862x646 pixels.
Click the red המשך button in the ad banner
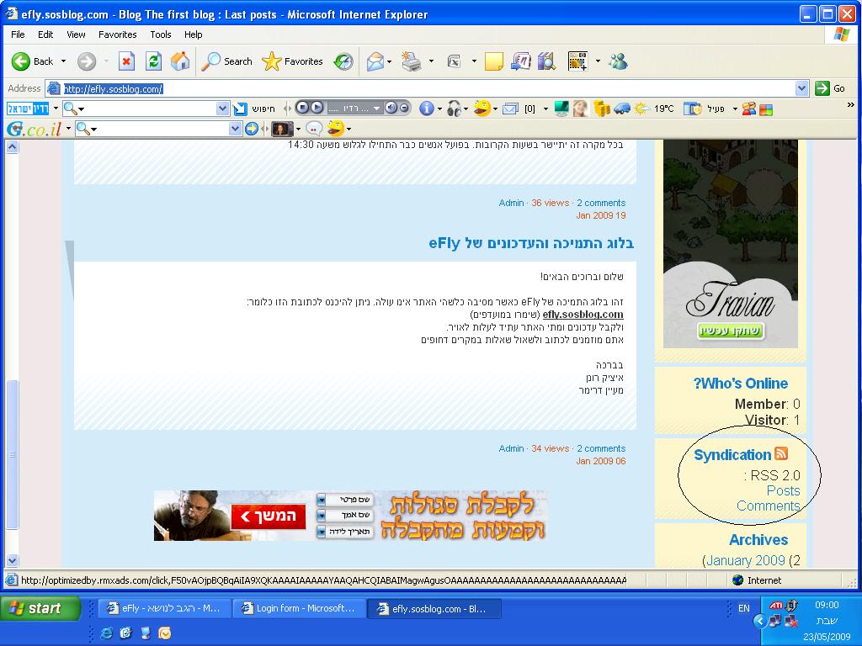[269, 516]
